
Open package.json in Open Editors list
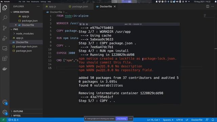point(29,21)
